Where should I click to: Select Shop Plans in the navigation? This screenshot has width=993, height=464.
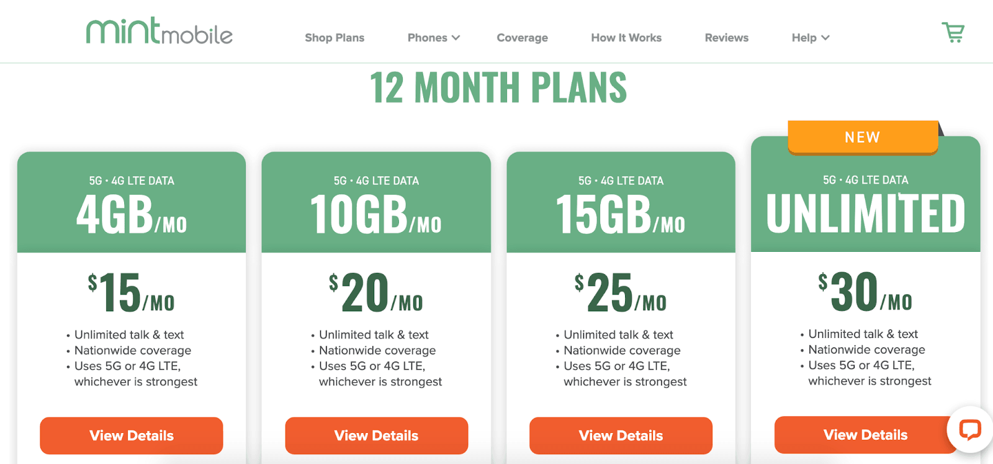click(x=335, y=37)
